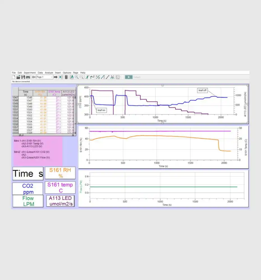Viewport: 261px width, 280px height.
Task: Save the experiment with the floppy icon
Action: (x=23, y=77)
